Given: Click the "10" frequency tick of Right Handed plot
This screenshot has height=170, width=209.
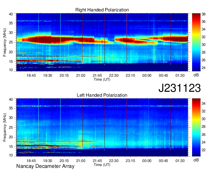Looking at the screenshot, I should click(11, 70).
